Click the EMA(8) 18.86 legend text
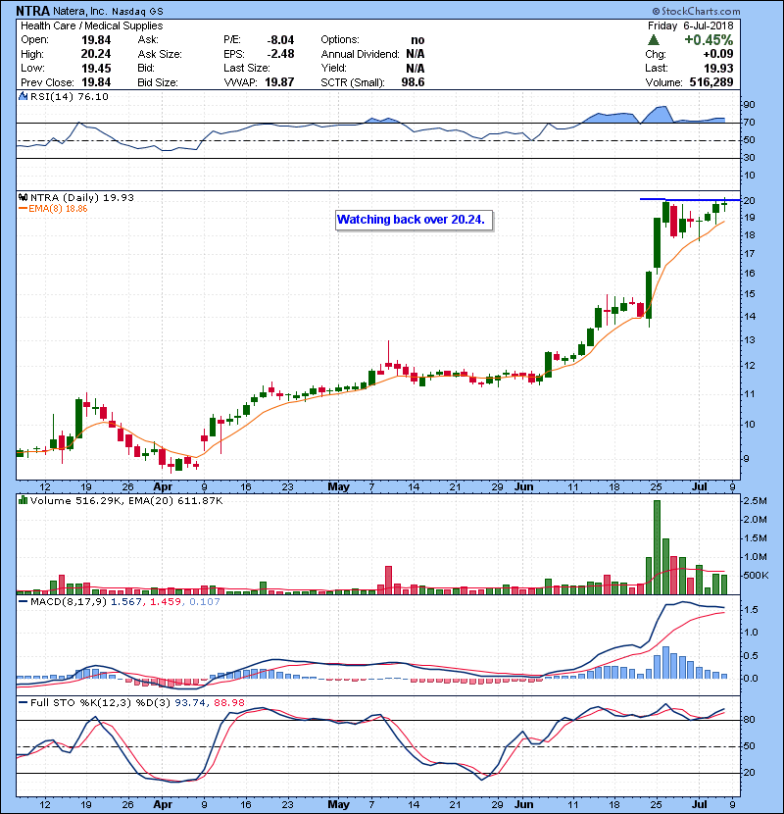 58,209
